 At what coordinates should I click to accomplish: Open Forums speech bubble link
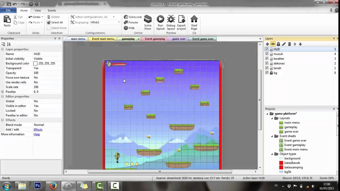click(x=131, y=23)
